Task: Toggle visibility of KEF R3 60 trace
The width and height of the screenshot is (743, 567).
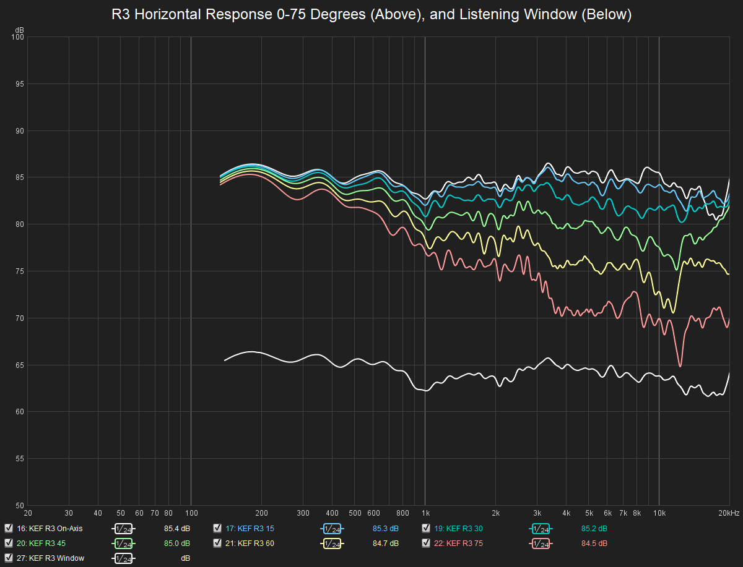Action: point(217,543)
